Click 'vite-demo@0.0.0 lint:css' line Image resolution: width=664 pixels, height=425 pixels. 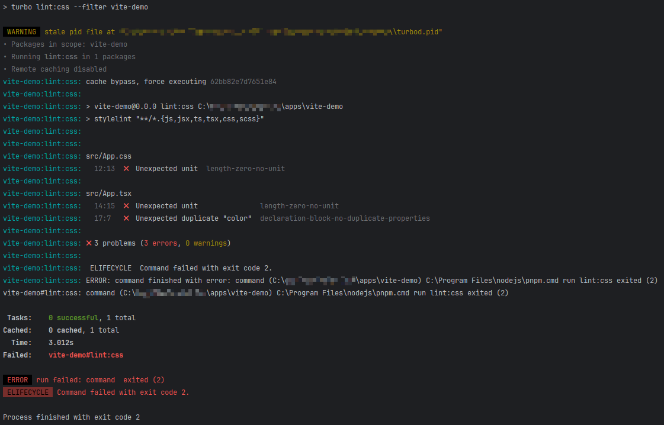214,107
